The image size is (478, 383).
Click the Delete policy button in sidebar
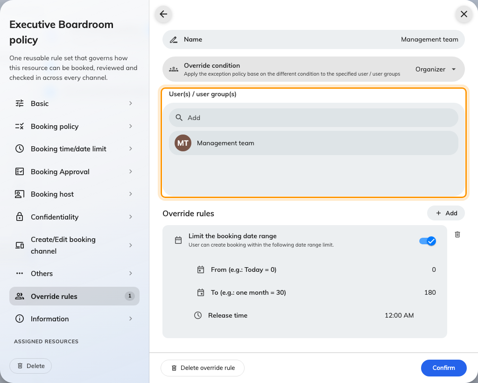pyautogui.click(x=30, y=366)
